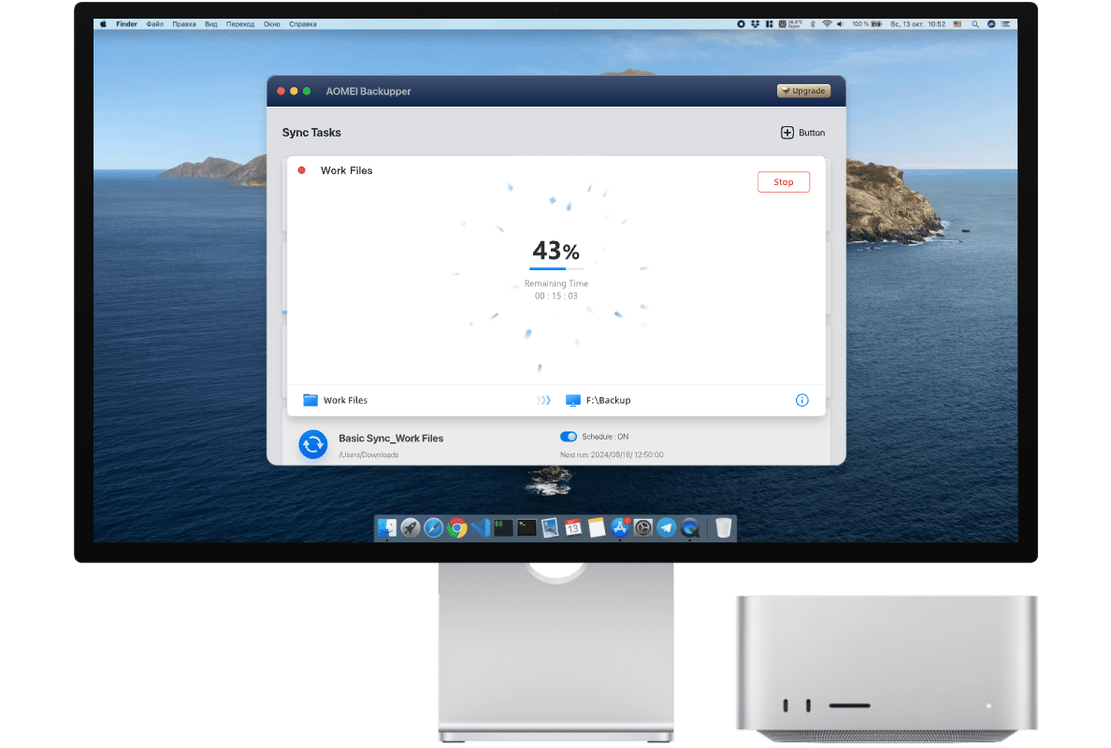Open Launchpad rocket icon in Dock
The width and height of the screenshot is (1111, 748).
[411, 527]
